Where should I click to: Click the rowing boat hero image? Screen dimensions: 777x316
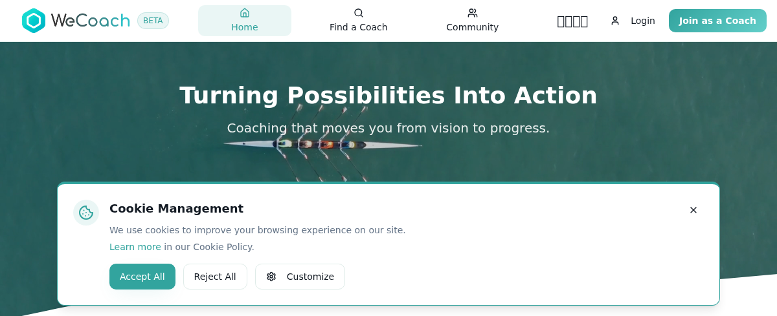322,144
